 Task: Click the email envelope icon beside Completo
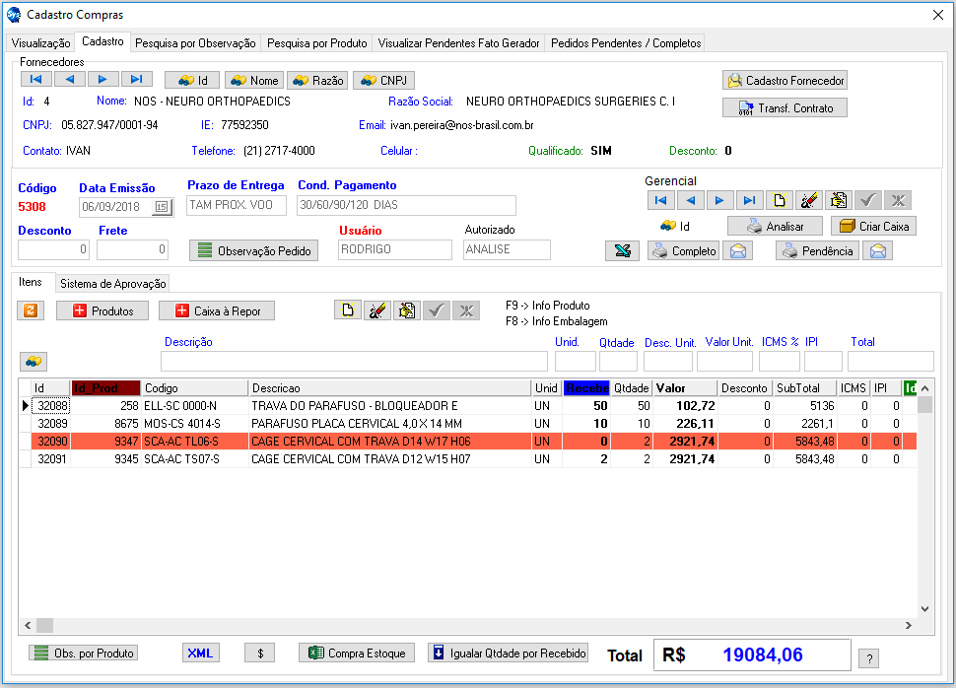coord(737,251)
